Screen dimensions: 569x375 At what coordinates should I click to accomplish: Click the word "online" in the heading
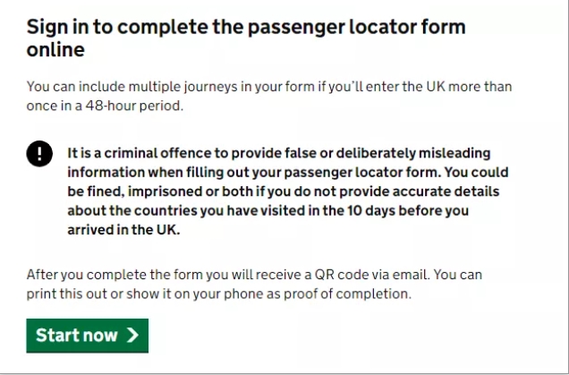tap(55, 49)
